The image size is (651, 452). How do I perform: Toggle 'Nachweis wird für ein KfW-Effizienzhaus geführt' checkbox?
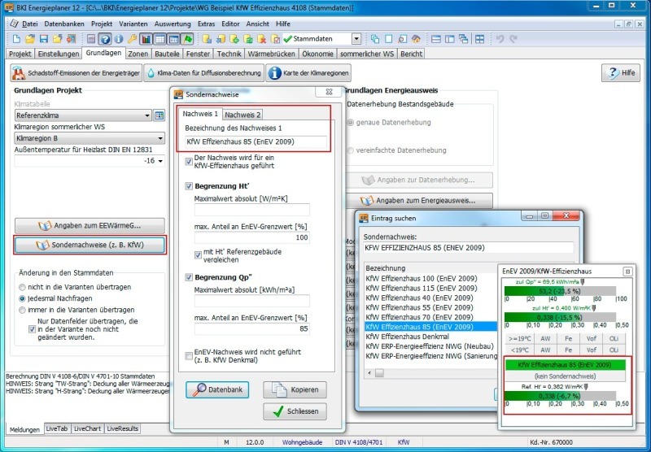pyautogui.click(x=189, y=162)
